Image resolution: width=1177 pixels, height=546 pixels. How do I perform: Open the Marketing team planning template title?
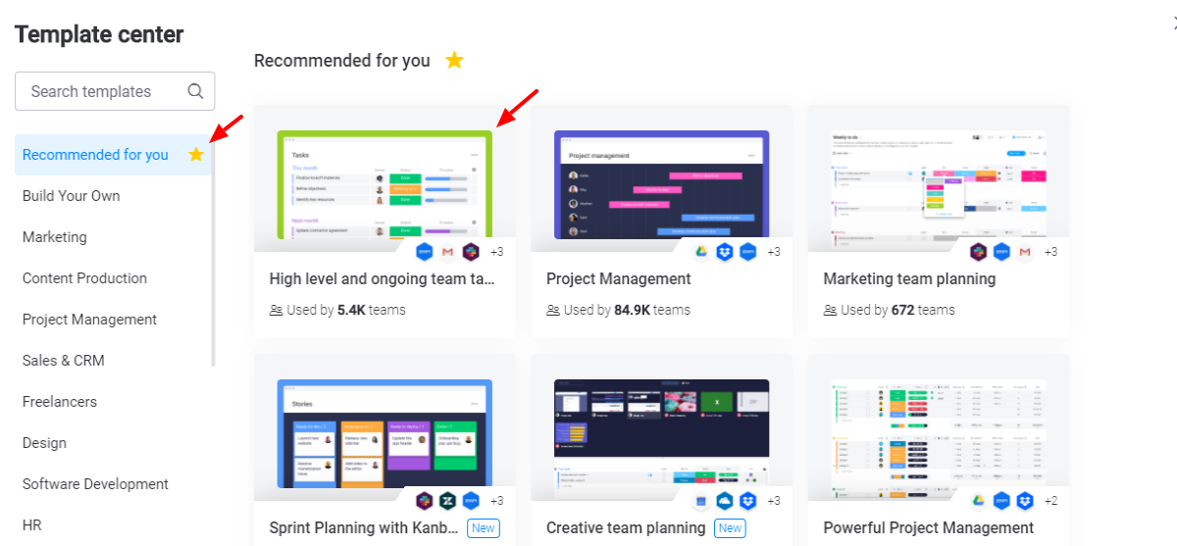click(909, 279)
